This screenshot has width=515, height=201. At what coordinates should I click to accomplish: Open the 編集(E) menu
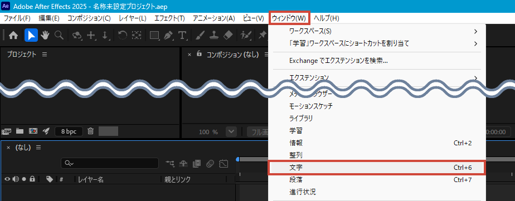pos(49,18)
